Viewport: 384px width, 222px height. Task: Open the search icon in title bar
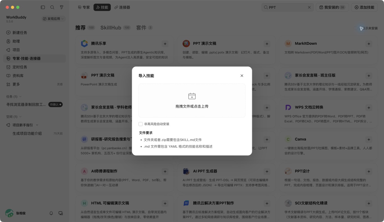52,7
